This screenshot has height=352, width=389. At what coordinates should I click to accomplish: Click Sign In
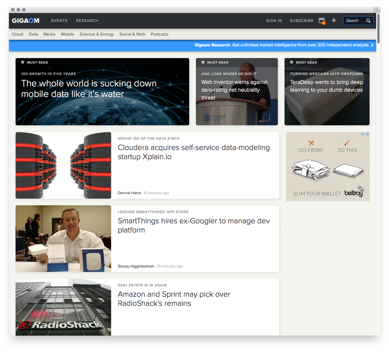[274, 21]
